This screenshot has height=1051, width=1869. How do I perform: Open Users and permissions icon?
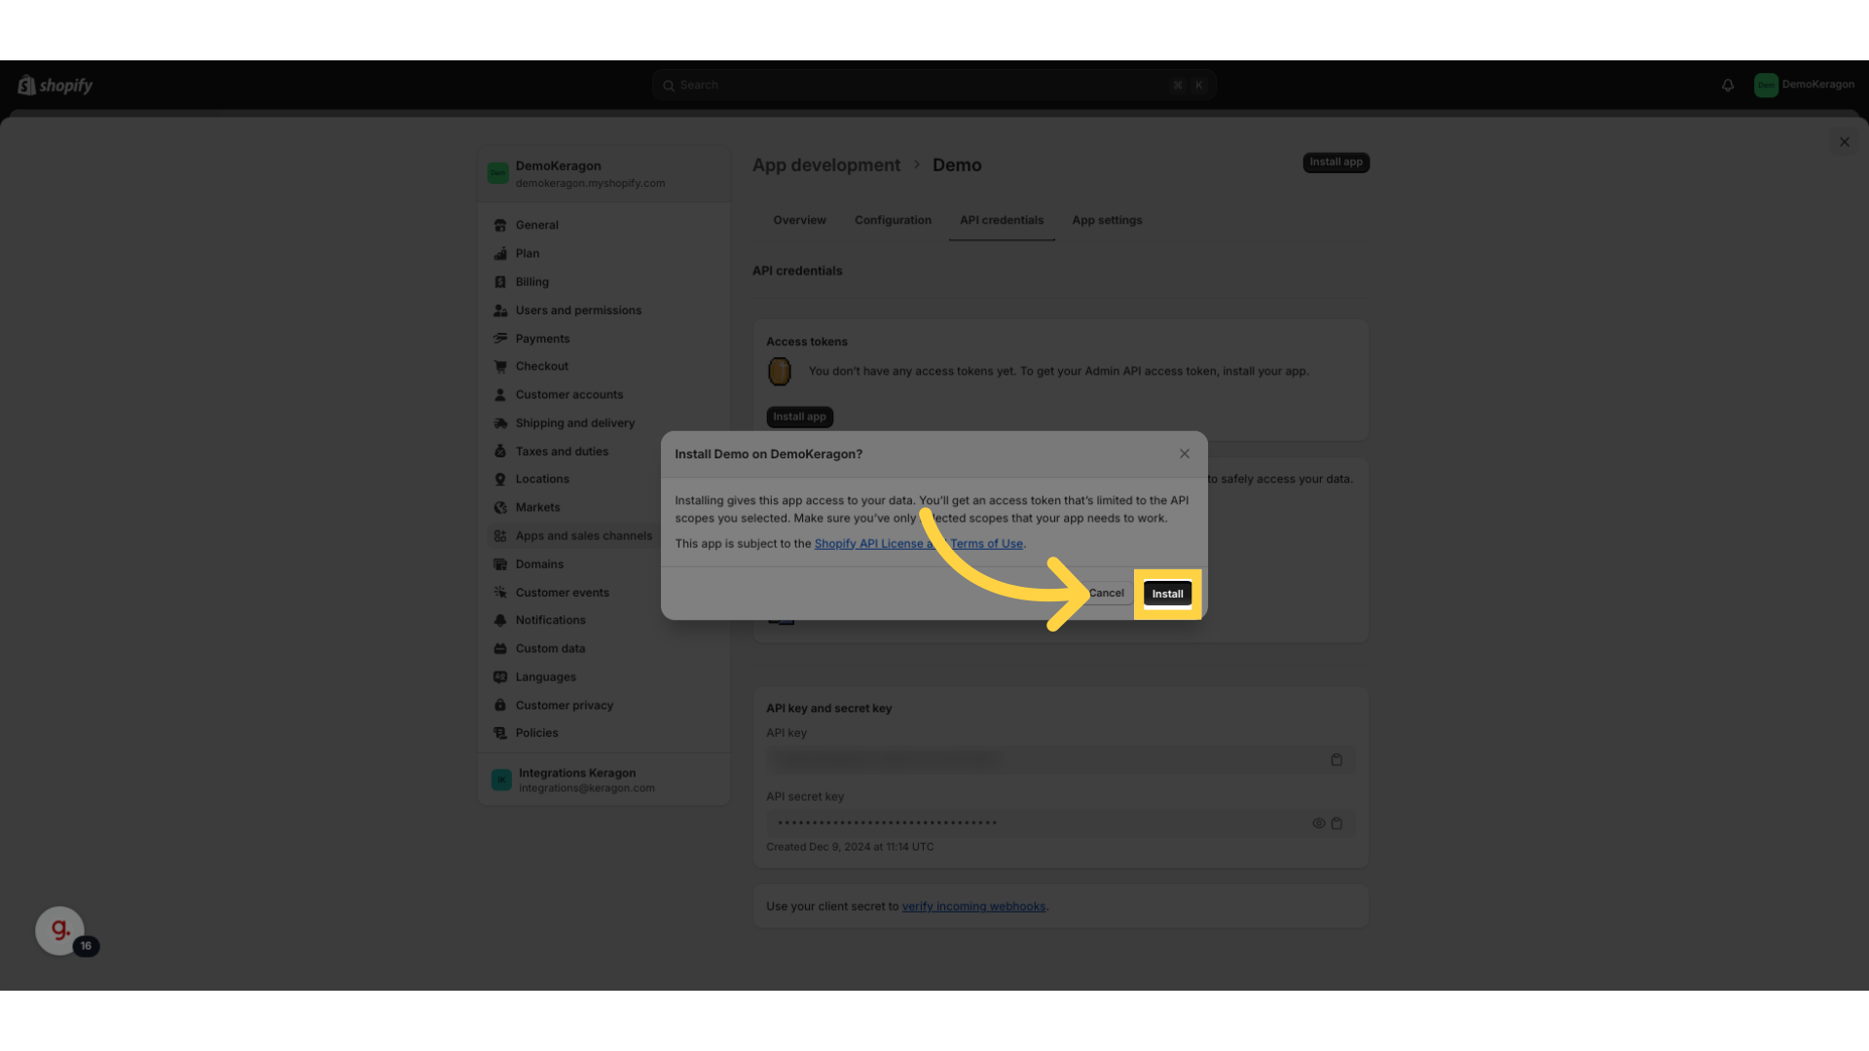(x=500, y=310)
